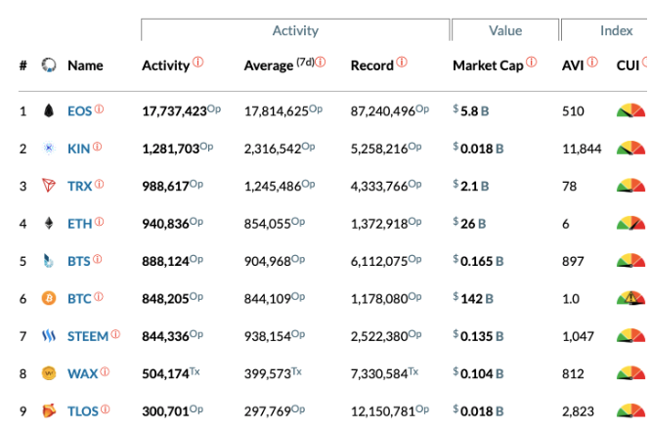
Task: Select the Activity group tab
Action: point(295,30)
